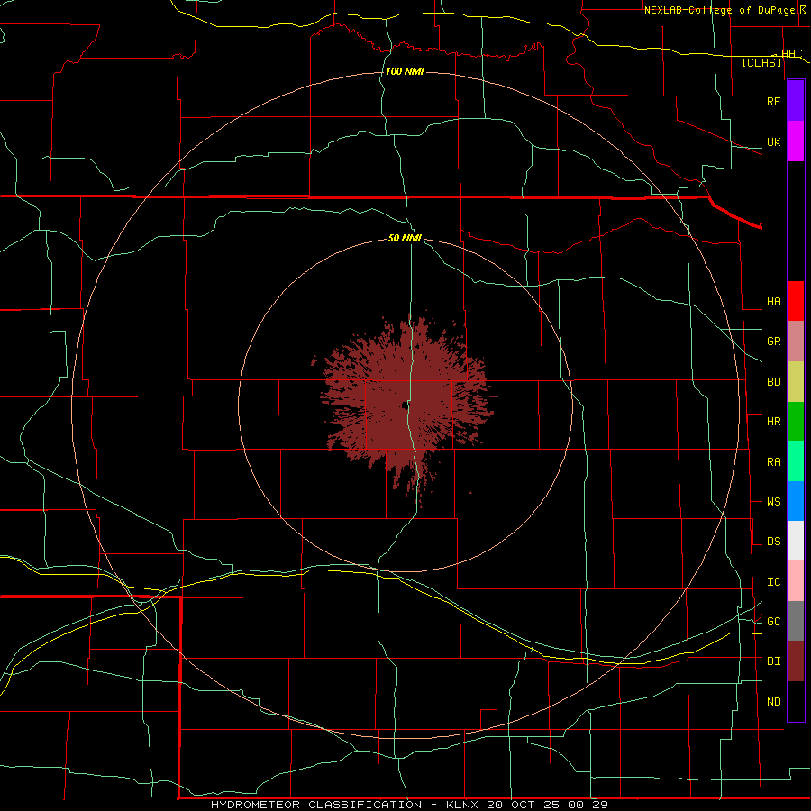Click the KLNX station identifier

[x=462, y=805]
